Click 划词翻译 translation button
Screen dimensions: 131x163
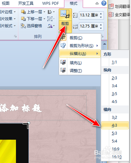pyautogui.click(x=119, y=7)
